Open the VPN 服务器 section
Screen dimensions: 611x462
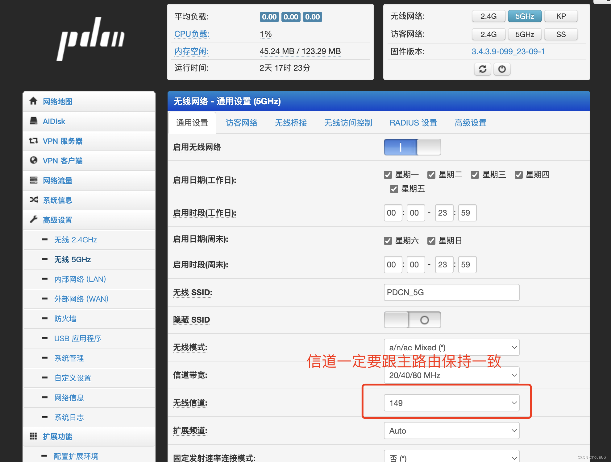[x=63, y=141]
